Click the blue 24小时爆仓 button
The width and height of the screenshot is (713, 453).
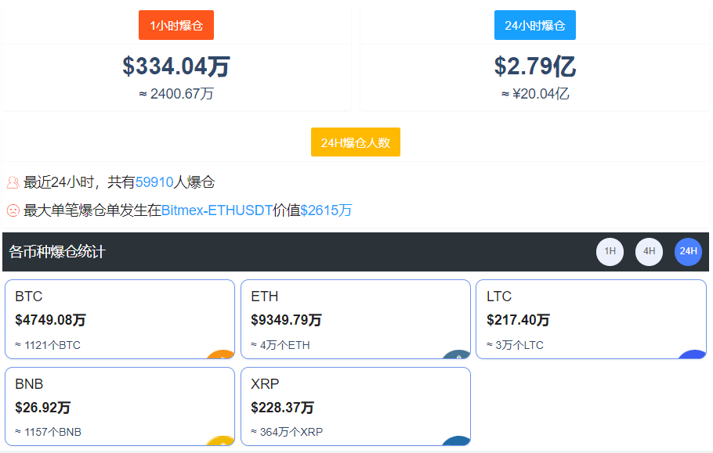(534, 25)
